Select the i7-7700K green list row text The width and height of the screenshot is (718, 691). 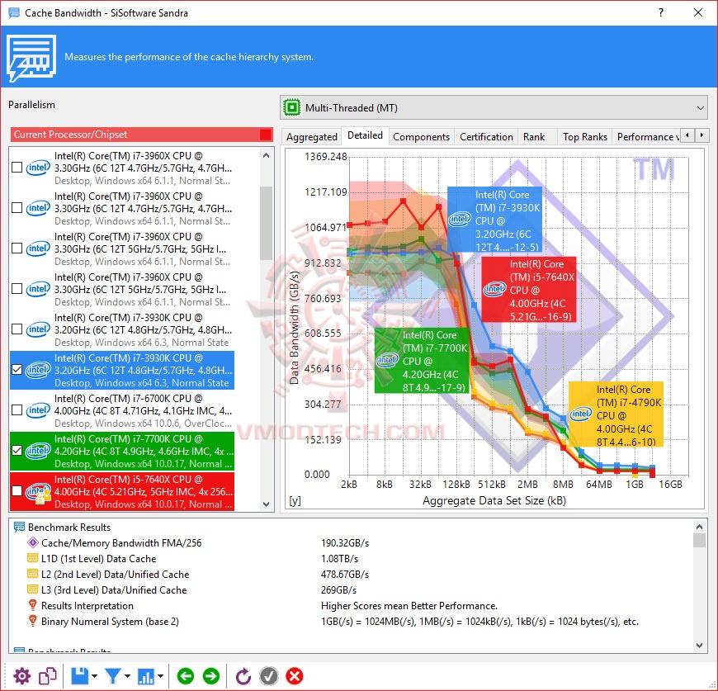[144, 451]
